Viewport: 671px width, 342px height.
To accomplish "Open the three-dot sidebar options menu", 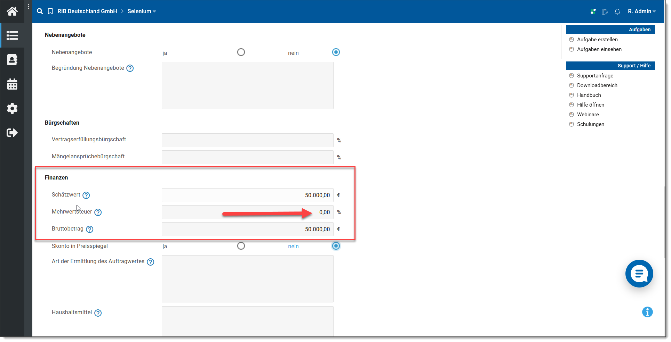I will pyautogui.click(x=28, y=7).
